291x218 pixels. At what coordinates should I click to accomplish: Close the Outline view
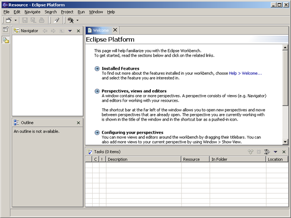pyautogui.click(x=79, y=123)
